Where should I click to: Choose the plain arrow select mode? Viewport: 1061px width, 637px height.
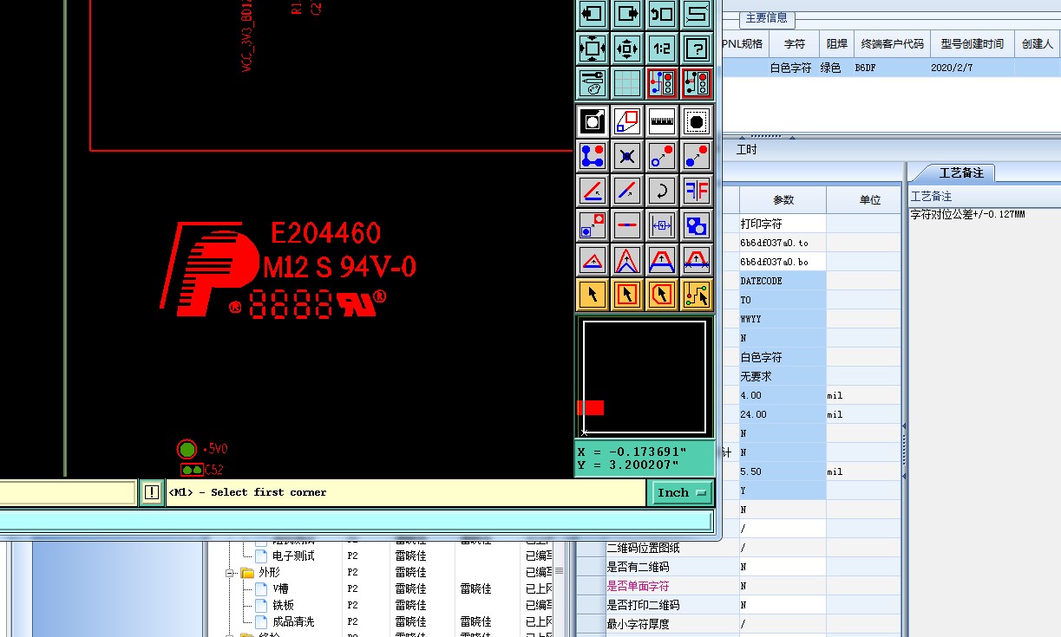coord(593,295)
